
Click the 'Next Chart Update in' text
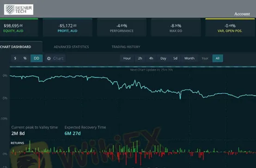point(152,70)
